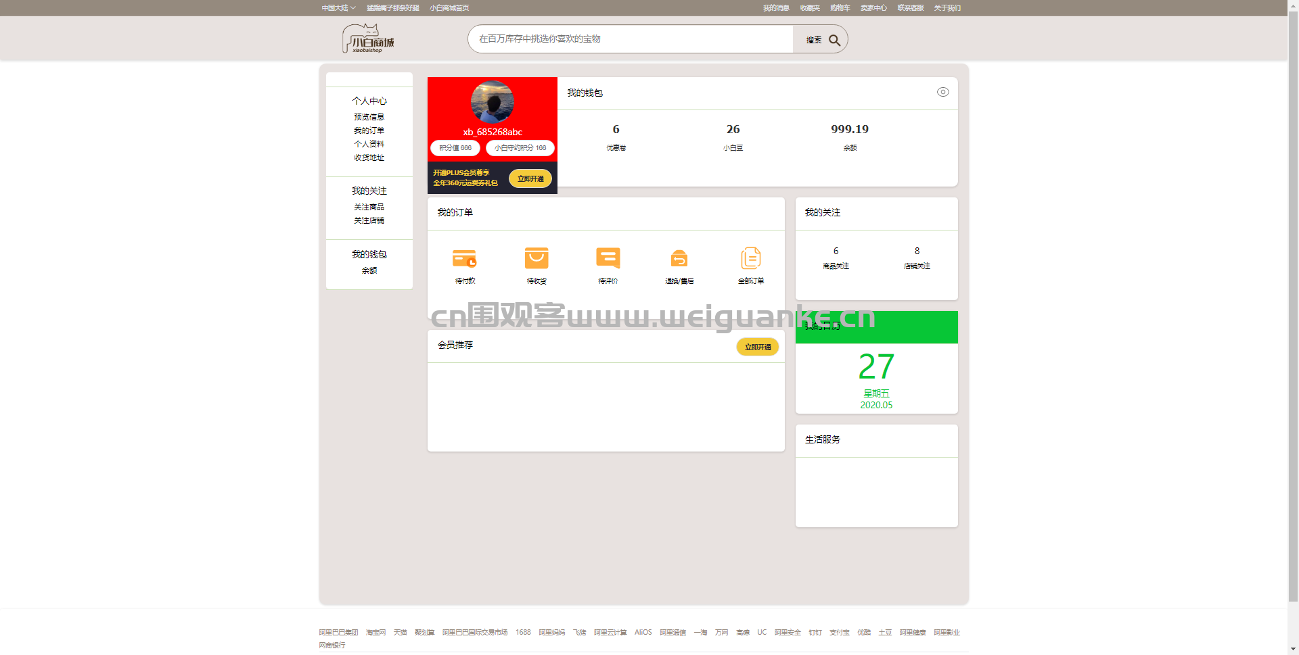
Task: Open the 淘宝网 footer link
Action: pyautogui.click(x=376, y=633)
